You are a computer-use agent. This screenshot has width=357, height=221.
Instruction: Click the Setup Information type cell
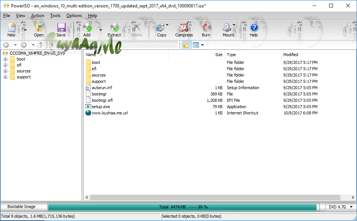tap(243, 88)
